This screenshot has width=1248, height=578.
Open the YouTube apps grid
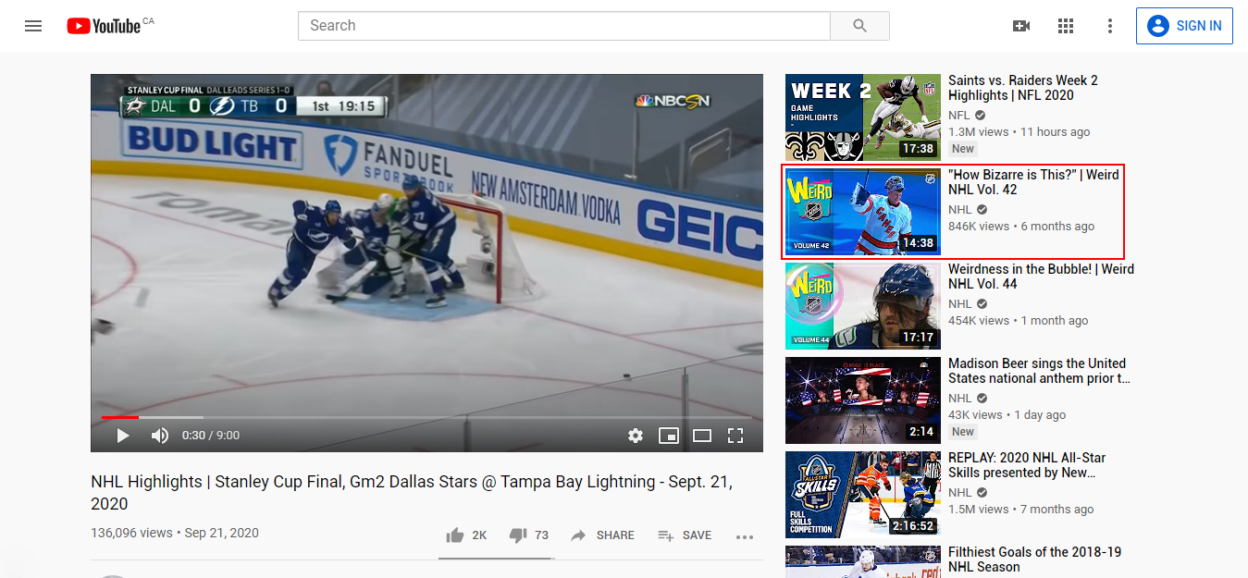tap(1066, 26)
